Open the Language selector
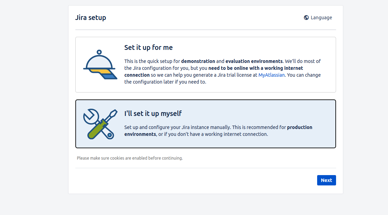The height and width of the screenshot is (215, 388). [318, 18]
